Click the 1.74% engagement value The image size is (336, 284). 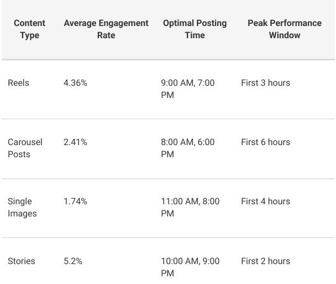pyautogui.click(x=75, y=202)
